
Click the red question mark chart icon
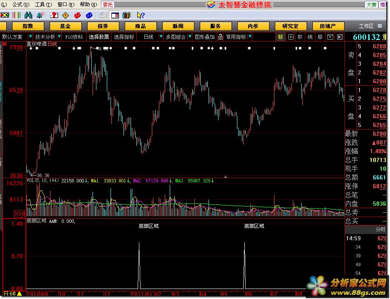click(x=54, y=15)
